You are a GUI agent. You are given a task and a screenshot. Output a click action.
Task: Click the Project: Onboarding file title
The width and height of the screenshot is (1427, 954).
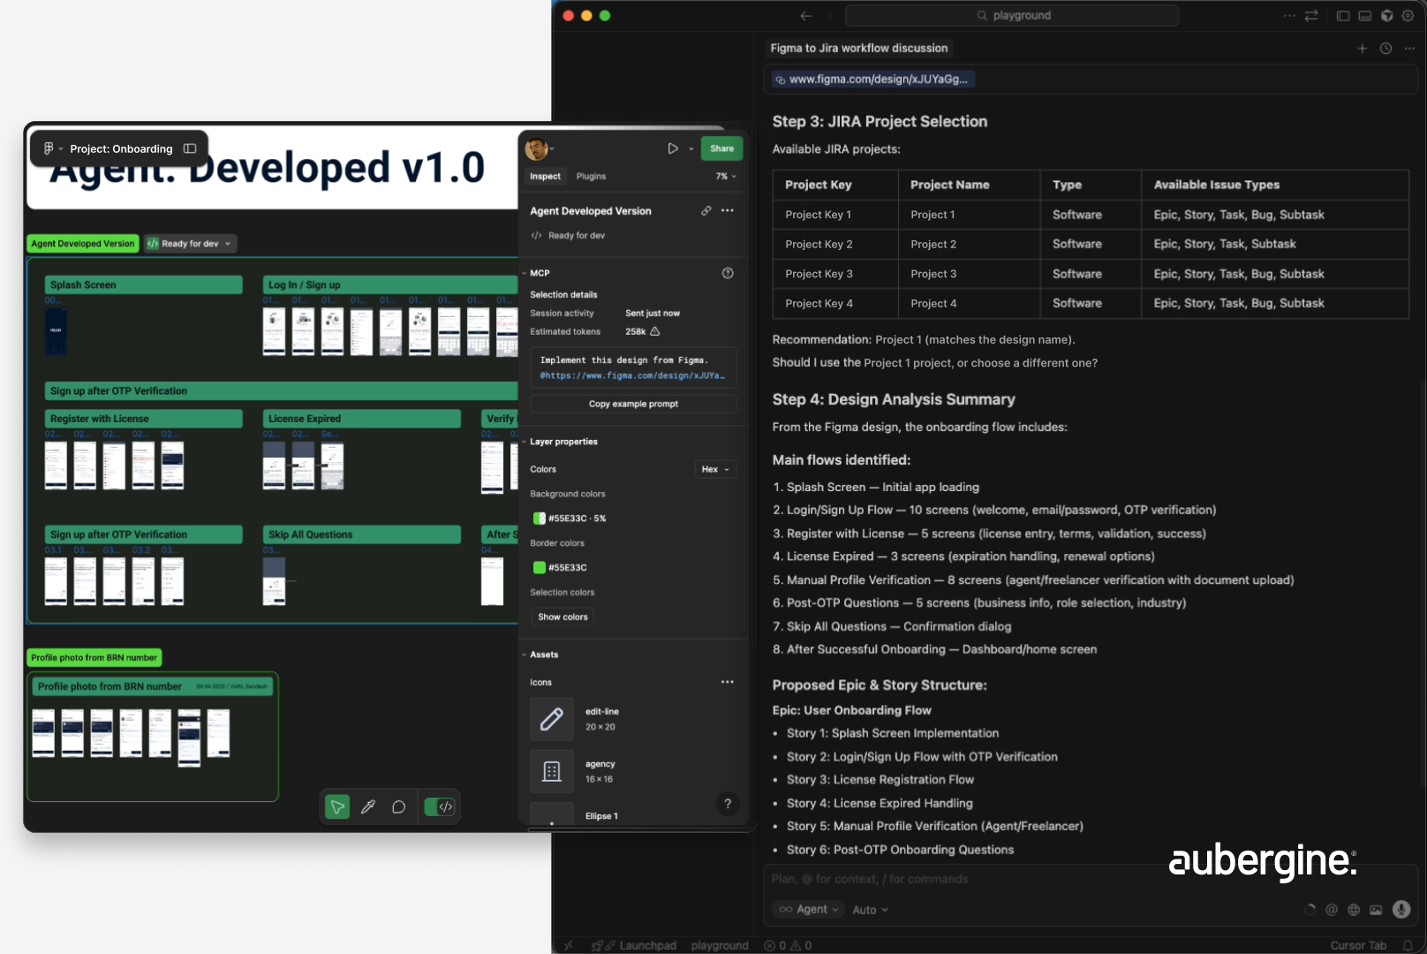(x=121, y=148)
